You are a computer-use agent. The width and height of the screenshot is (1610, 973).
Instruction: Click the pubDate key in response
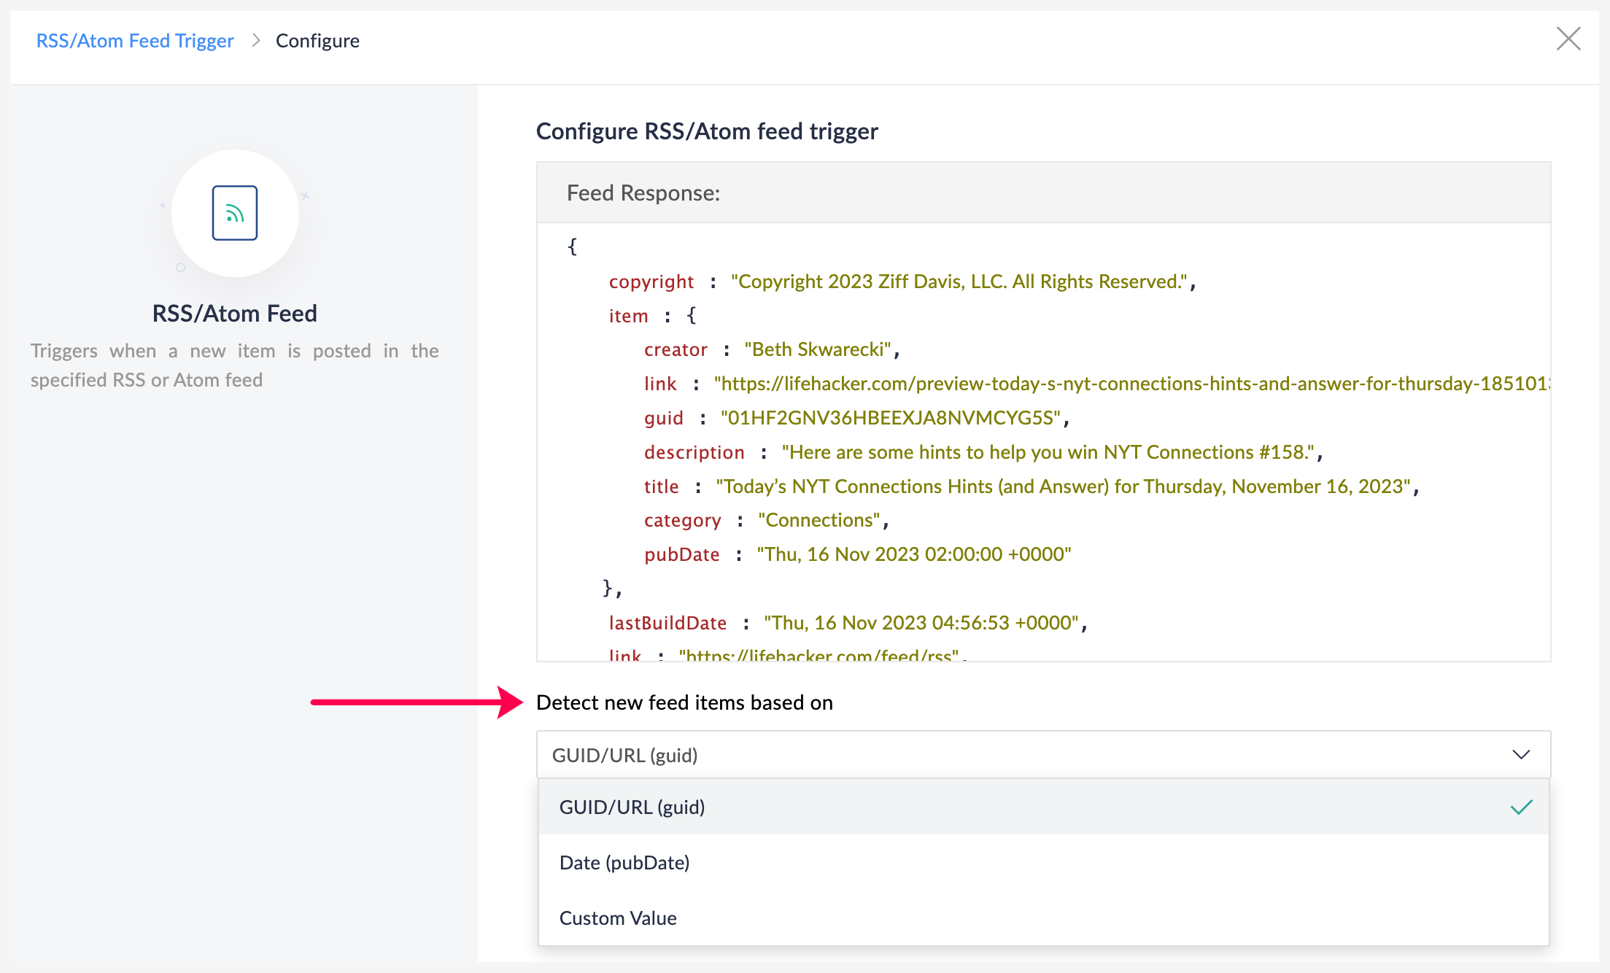tap(681, 554)
